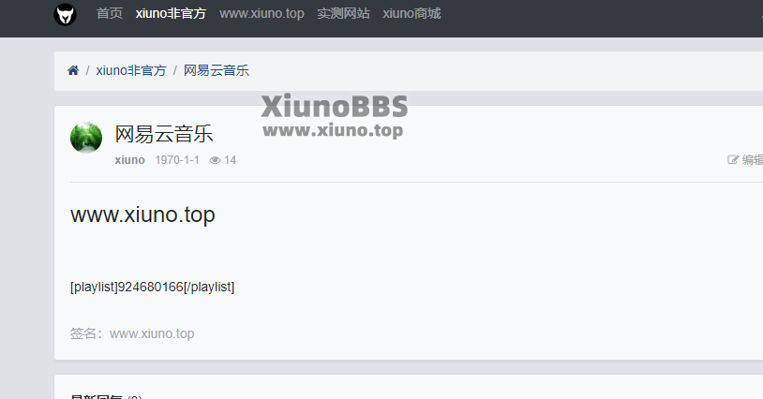This screenshot has width=763, height=399.
Task: Select www.xiuno.top in the top navbar
Action: (x=262, y=13)
